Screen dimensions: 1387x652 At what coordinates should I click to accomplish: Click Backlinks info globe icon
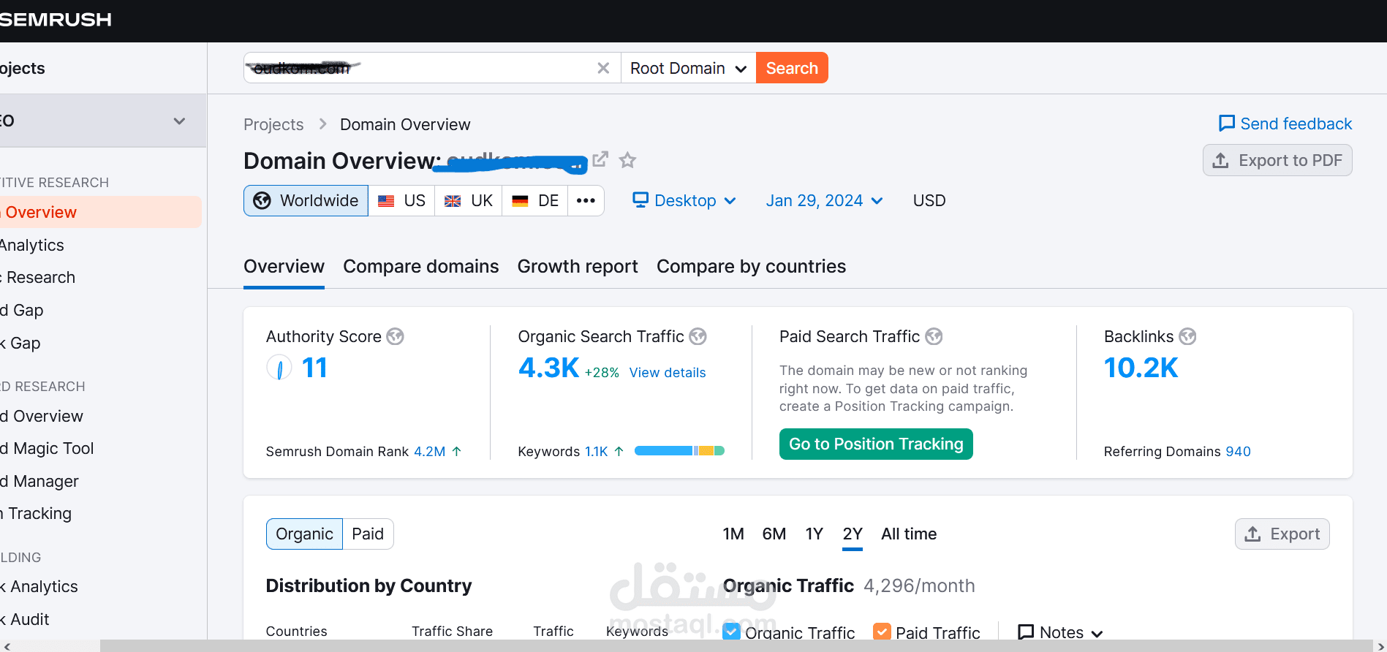pos(1187,336)
